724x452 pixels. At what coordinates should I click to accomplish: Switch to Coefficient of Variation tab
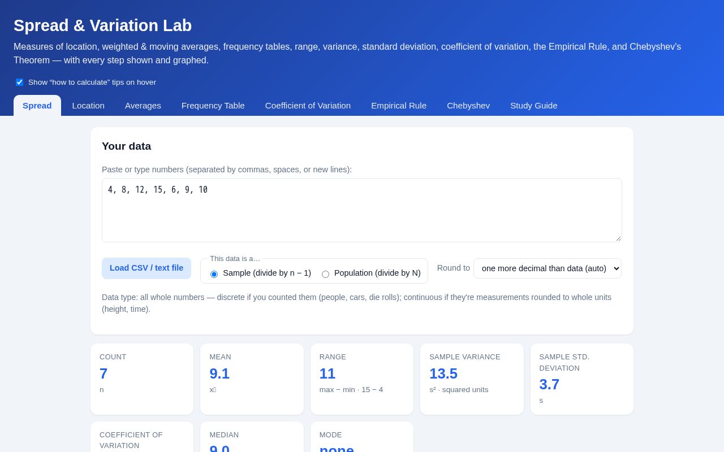click(x=308, y=106)
